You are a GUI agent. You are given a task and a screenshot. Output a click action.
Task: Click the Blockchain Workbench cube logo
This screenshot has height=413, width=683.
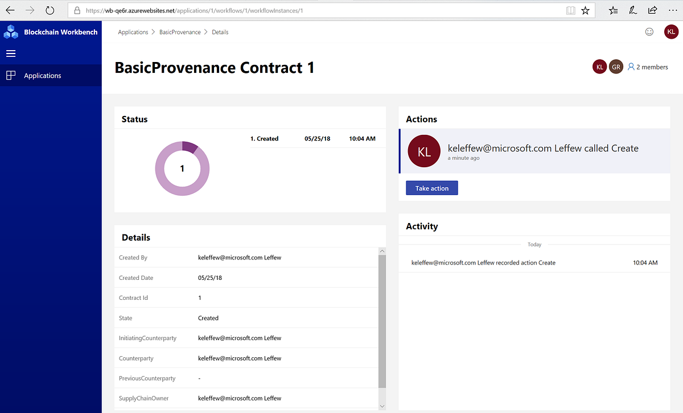point(10,32)
